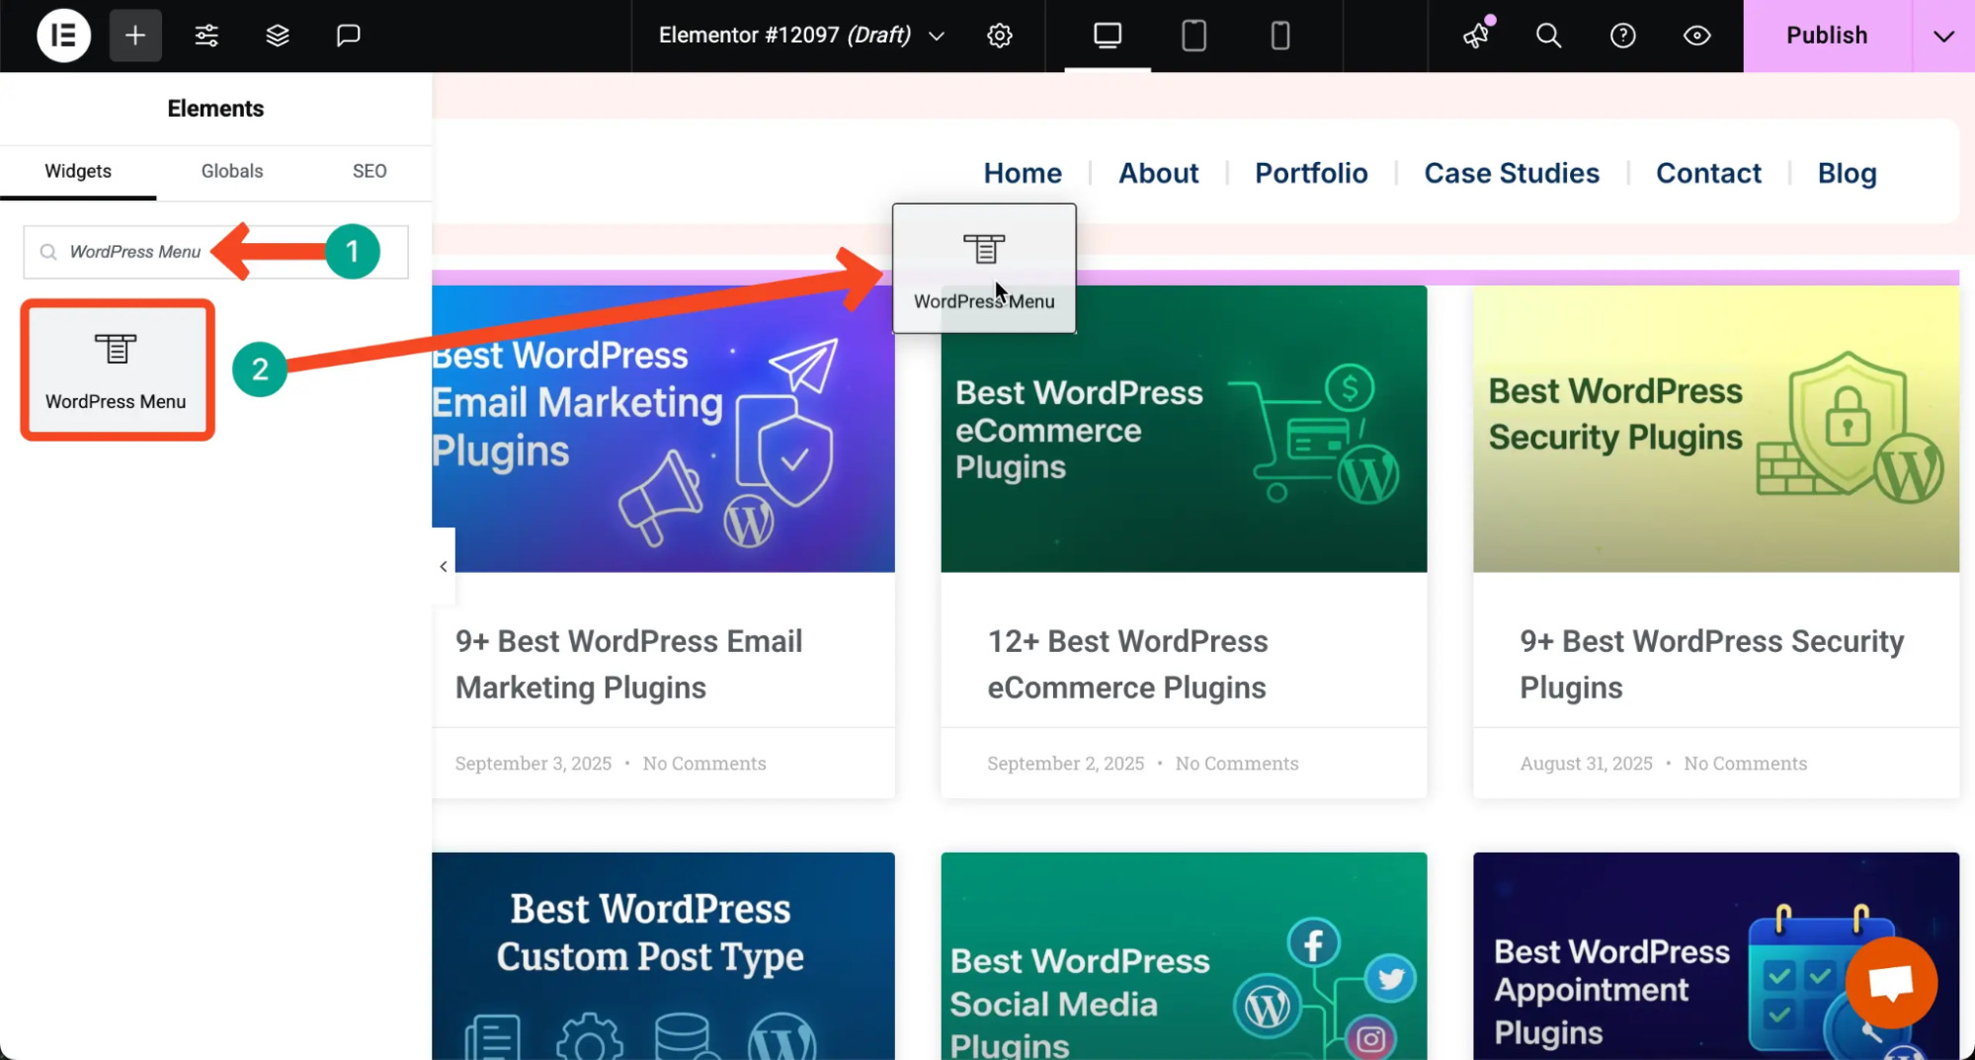Switch to the Globals tab
Image resolution: width=1975 pixels, height=1060 pixels.
coord(231,171)
